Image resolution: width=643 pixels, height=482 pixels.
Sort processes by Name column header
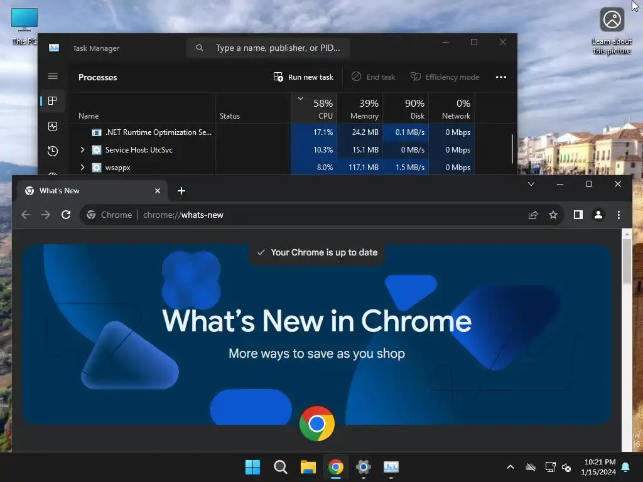tap(89, 116)
